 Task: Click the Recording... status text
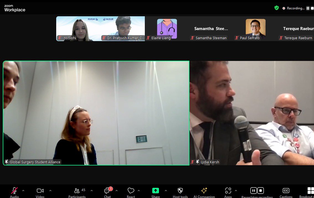[x=295, y=8]
